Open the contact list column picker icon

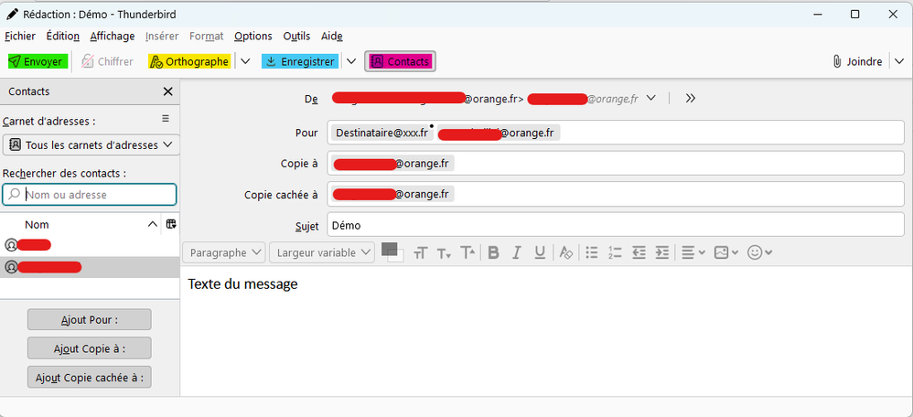(171, 224)
